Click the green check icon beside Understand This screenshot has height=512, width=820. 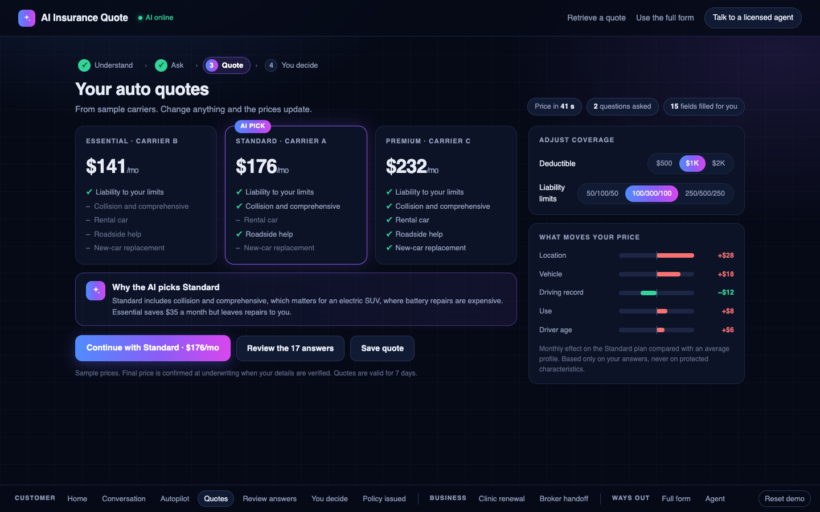84,65
